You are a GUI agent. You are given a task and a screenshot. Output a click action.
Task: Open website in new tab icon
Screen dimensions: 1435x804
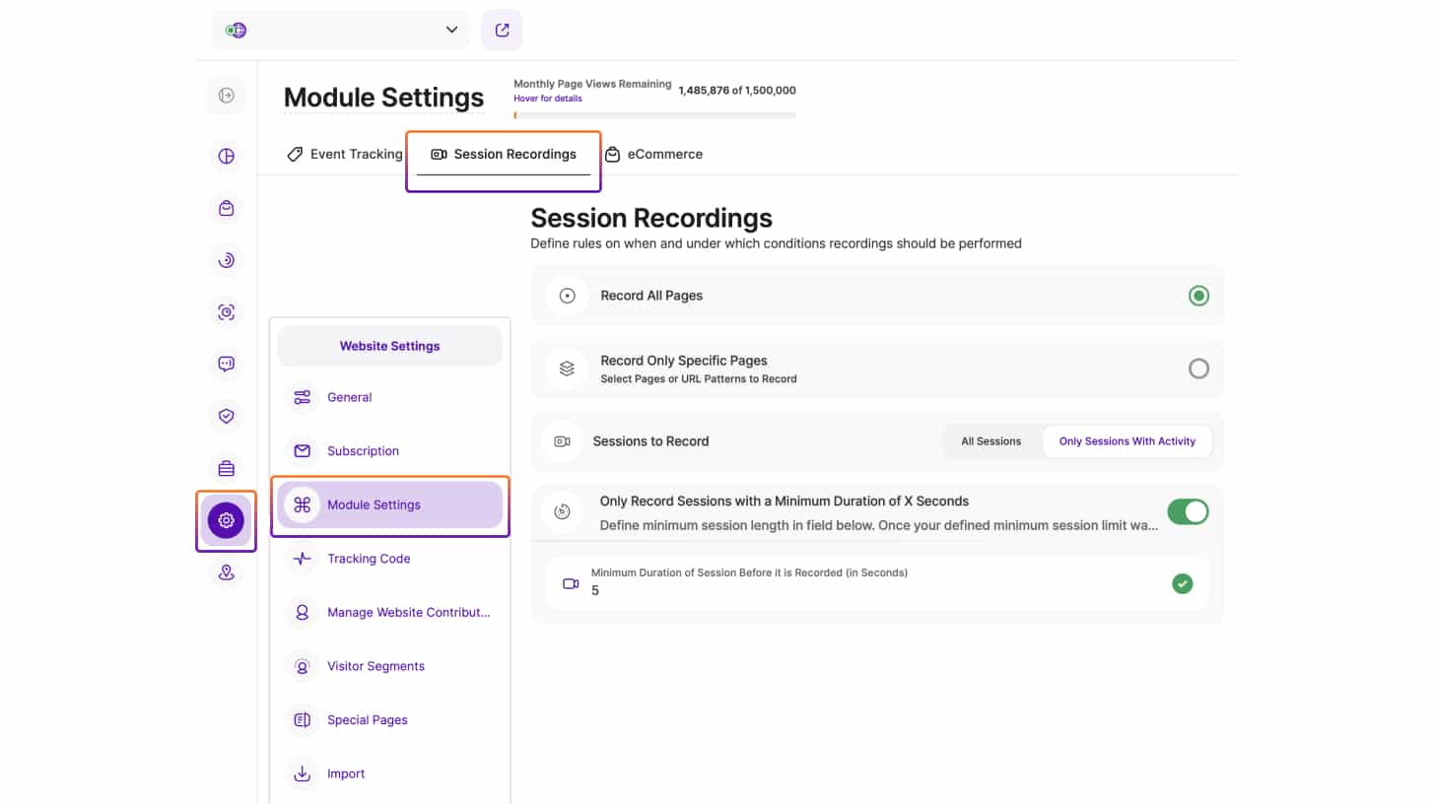(502, 30)
